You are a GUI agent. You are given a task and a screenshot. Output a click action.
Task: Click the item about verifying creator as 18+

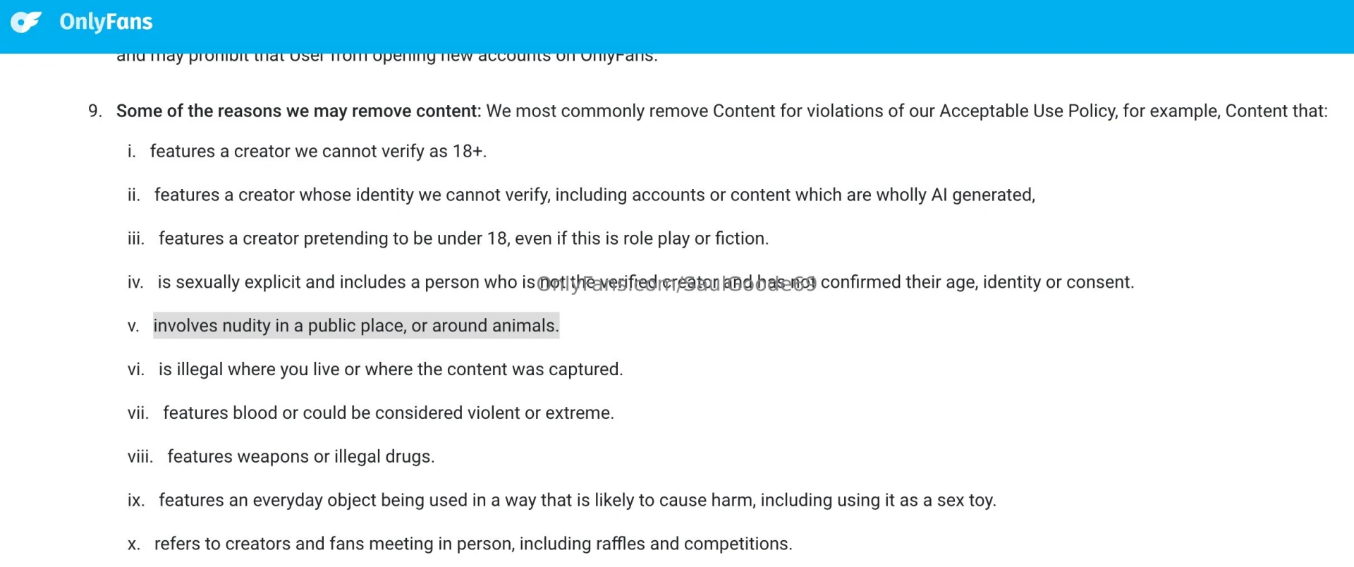(318, 152)
